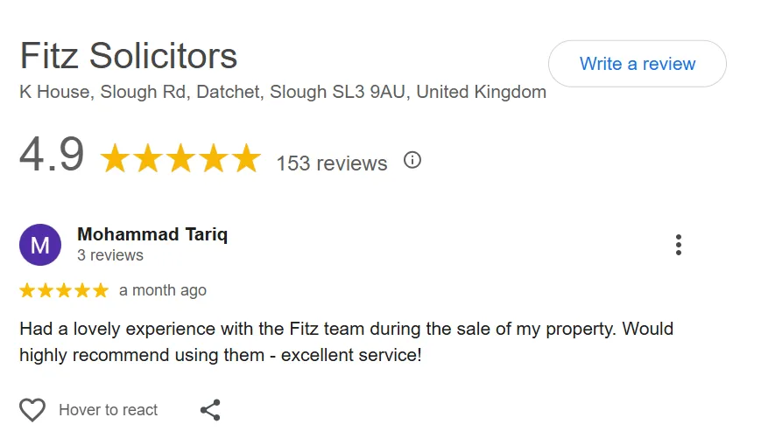Click Mohammad Tariq's purple M avatar
The height and width of the screenshot is (445, 761).
pyautogui.click(x=40, y=245)
